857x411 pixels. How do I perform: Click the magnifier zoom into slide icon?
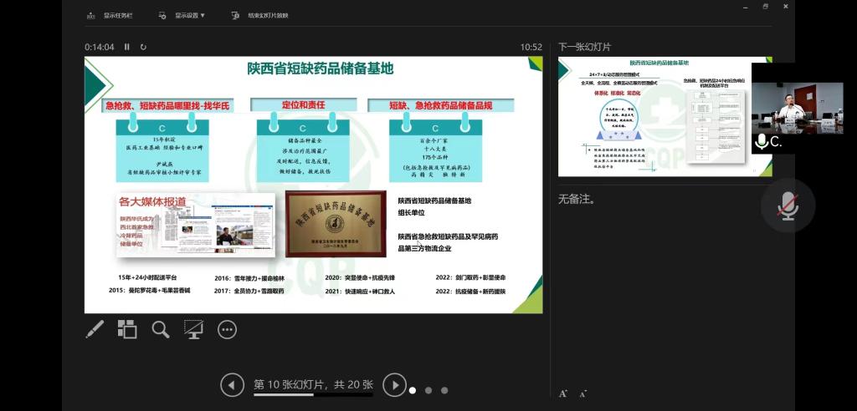coord(161,329)
